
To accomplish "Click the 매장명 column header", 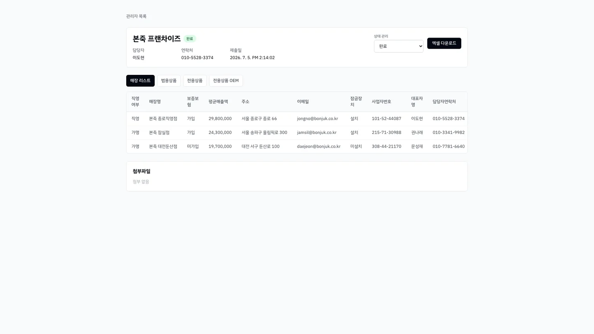I will (x=155, y=102).
